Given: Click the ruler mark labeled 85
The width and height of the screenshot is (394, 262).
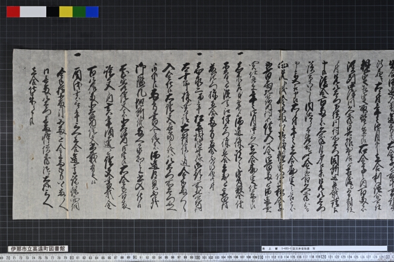Looking at the screenshot, I should point(103,258).
